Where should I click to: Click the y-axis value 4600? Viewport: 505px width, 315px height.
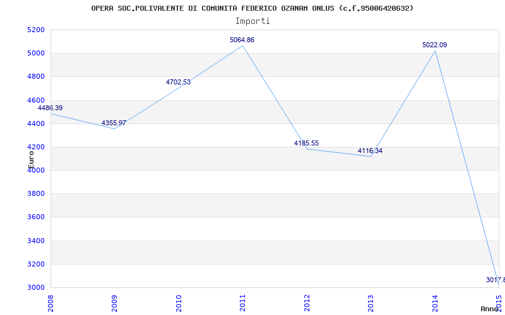(x=35, y=100)
